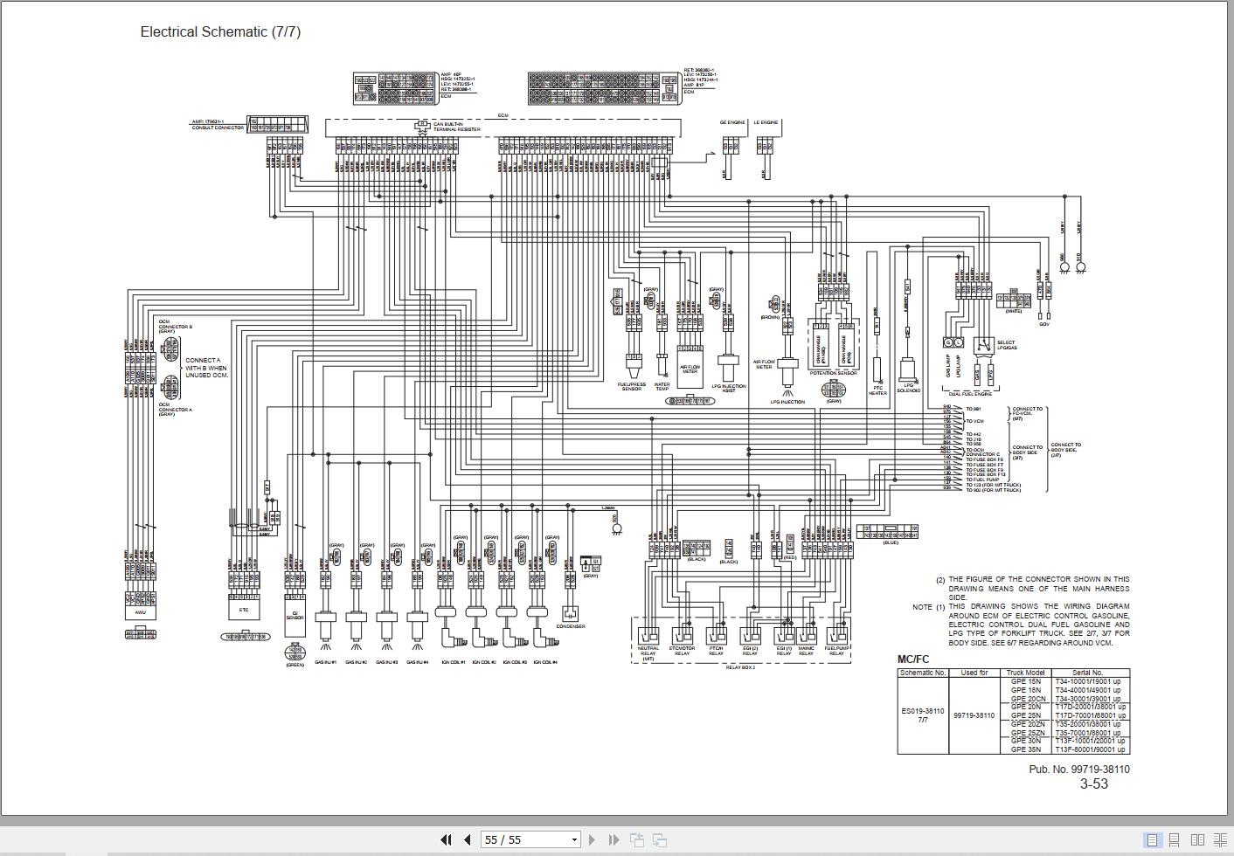Screen dimensions: 1234x856
Task: Select the Electrical Schematic (7/7) title text
Action: point(221,31)
